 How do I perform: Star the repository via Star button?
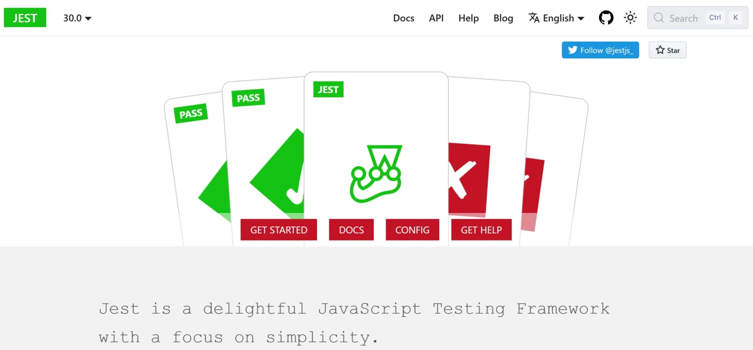pyautogui.click(x=667, y=50)
